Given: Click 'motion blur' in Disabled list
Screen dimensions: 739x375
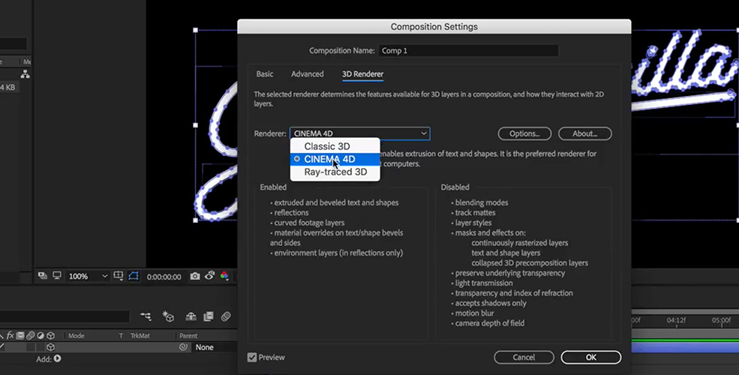Looking at the screenshot, I should coord(475,313).
